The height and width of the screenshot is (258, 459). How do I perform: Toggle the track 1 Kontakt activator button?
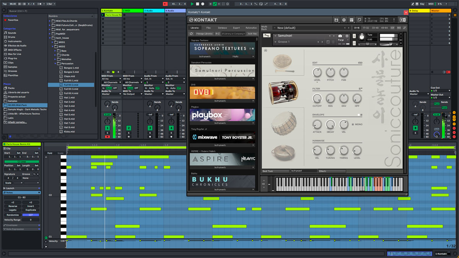(x=107, y=128)
